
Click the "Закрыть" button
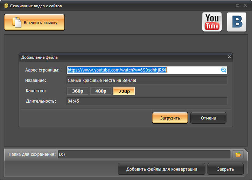pyautogui.click(x=225, y=169)
